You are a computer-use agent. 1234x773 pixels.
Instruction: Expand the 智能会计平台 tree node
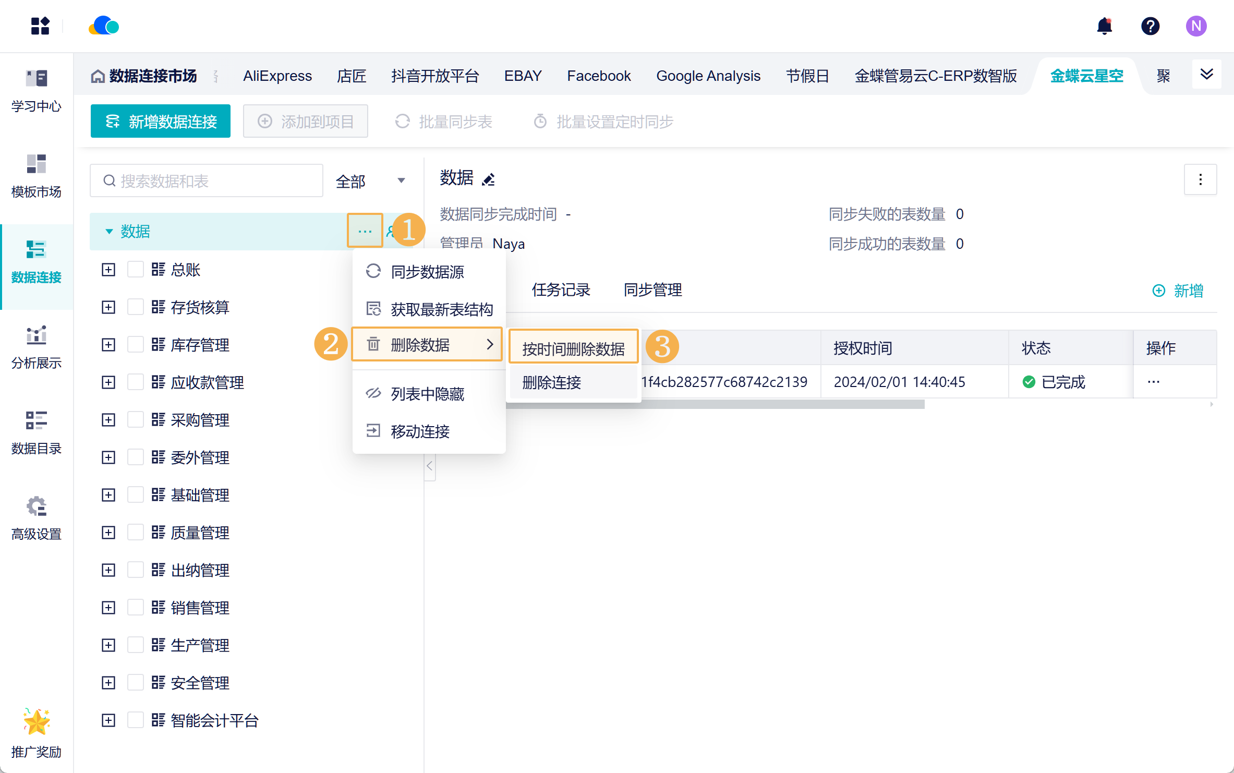click(108, 720)
